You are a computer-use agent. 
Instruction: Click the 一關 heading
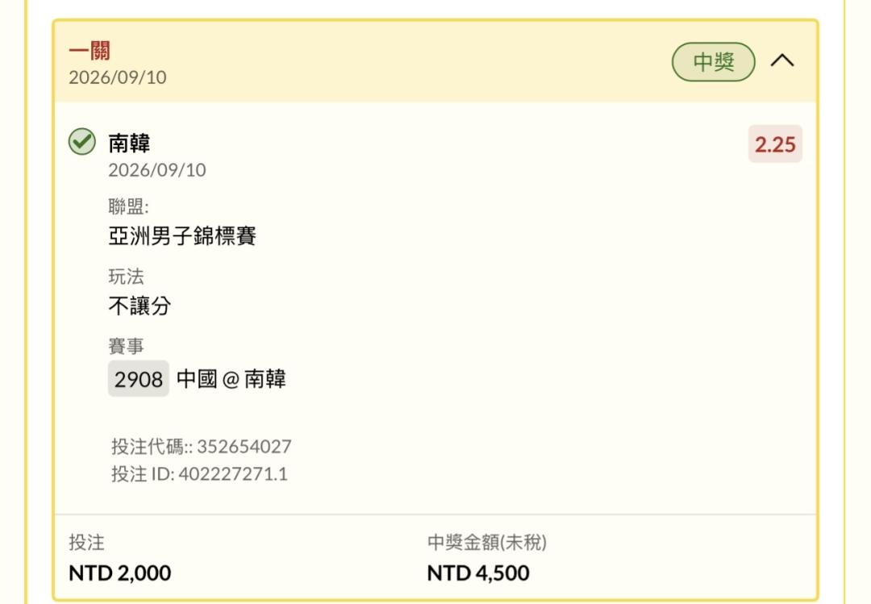click(90, 50)
